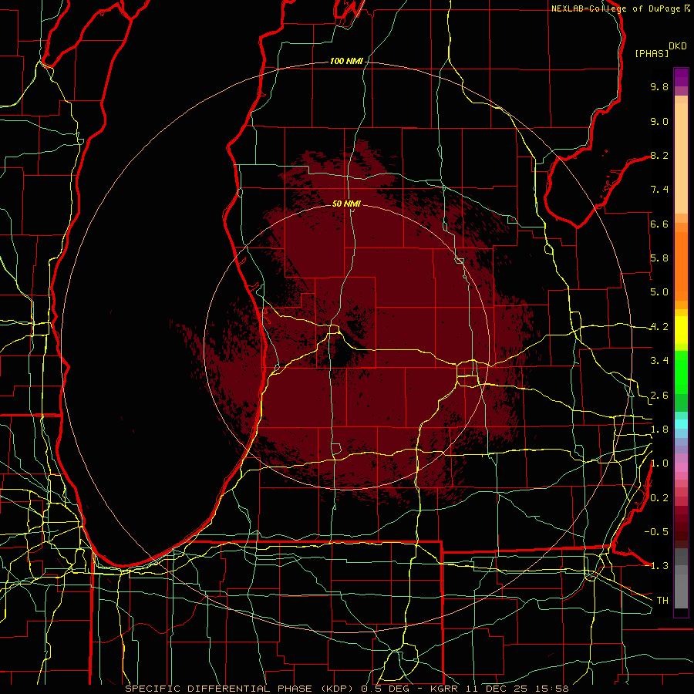Click the 6.6 scale value

click(x=659, y=224)
